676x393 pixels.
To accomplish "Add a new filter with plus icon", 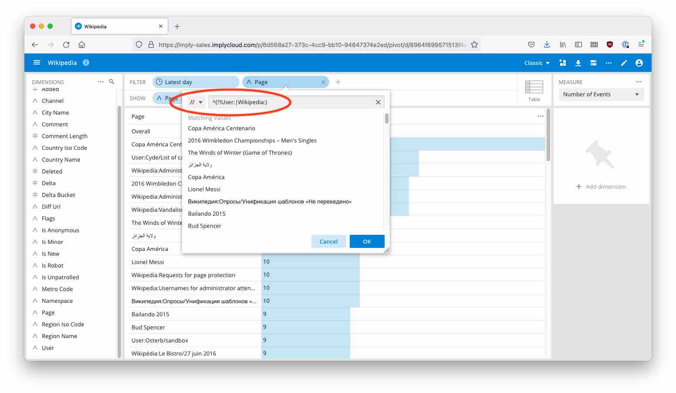I will click(338, 82).
